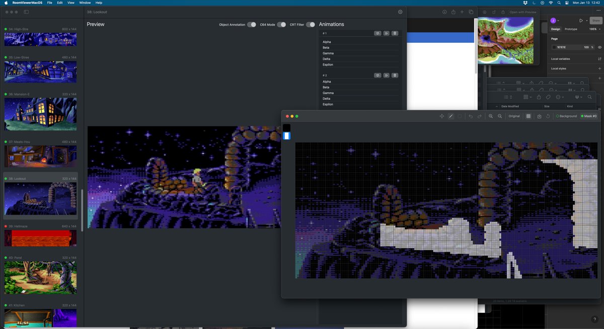Toggle the sidebar panel icon in RoomViewer
604x329 pixels.
tap(26, 12)
